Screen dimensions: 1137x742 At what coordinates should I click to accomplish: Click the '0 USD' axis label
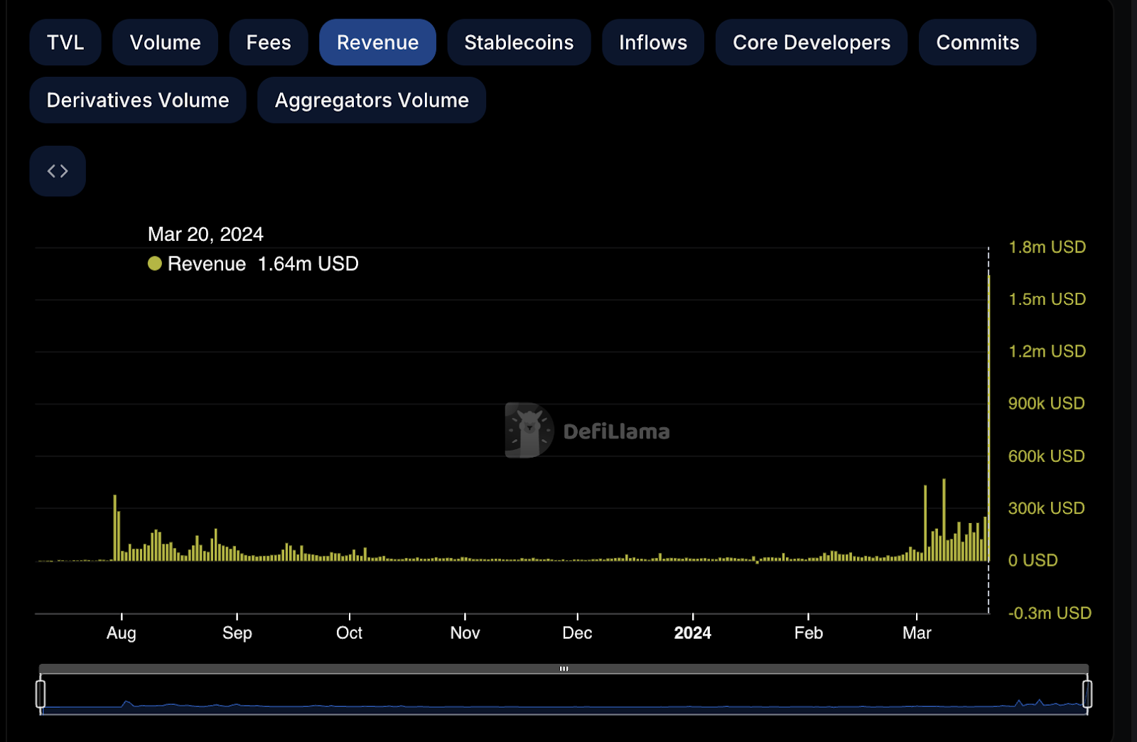(x=1033, y=560)
